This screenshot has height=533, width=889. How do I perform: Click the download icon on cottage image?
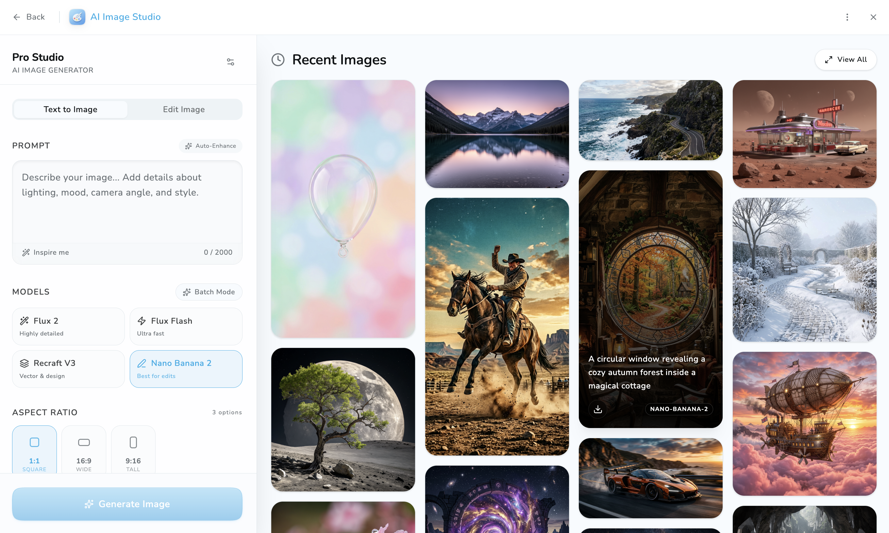(x=597, y=409)
